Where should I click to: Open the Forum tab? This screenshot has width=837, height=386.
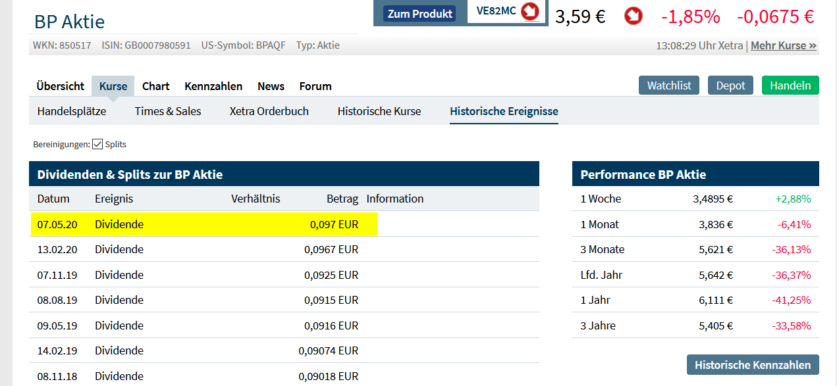pos(315,86)
